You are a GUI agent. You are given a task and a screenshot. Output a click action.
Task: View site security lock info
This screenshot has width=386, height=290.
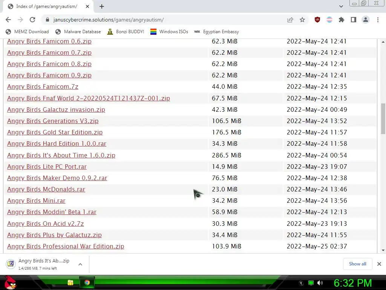coord(47,20)
